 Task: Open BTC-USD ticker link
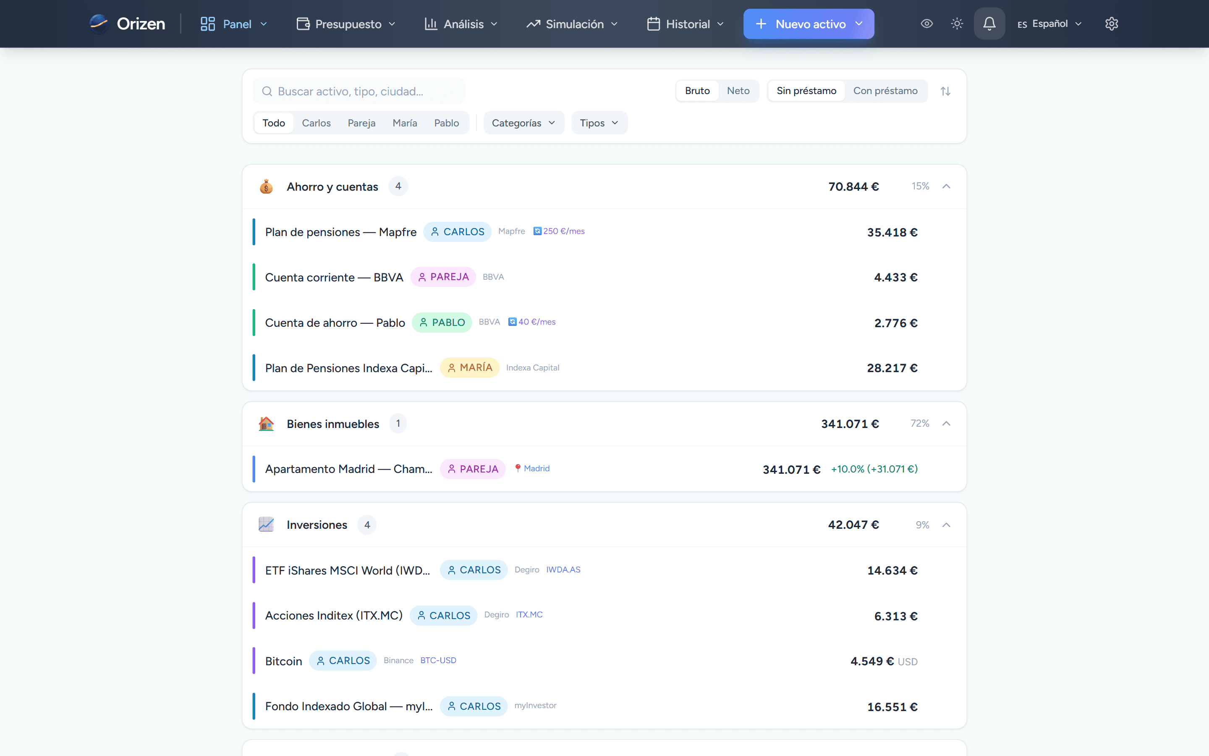438,660
